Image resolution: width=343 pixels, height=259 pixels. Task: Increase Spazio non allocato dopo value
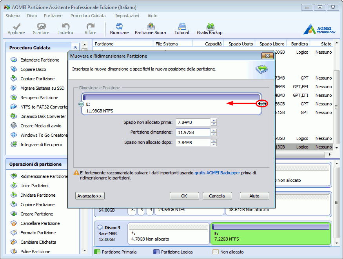pos(214,141)
